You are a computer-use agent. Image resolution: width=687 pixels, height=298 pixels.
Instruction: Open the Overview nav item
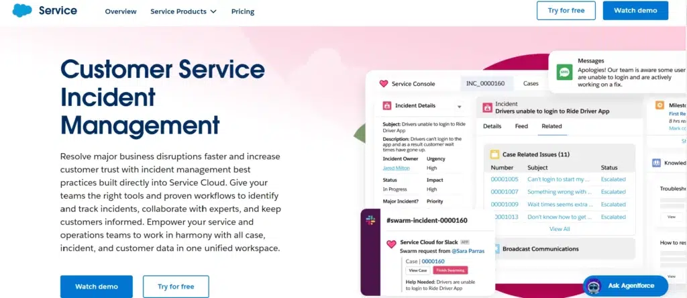121,11
